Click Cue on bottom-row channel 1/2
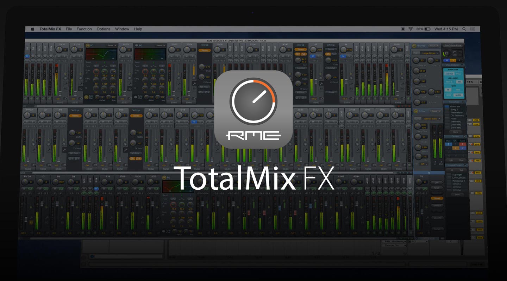Screen dimensions: 507x281 click(x=45, y=189)
